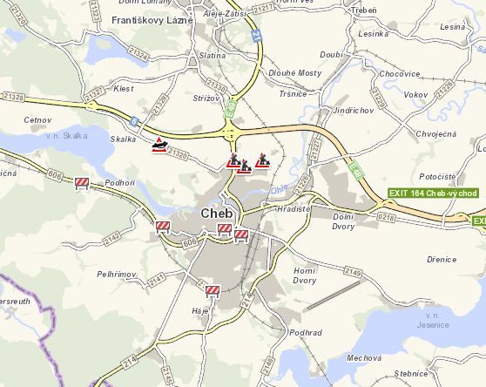
Task: Click the Dolní Dvory village label
Action: point(343,221)
